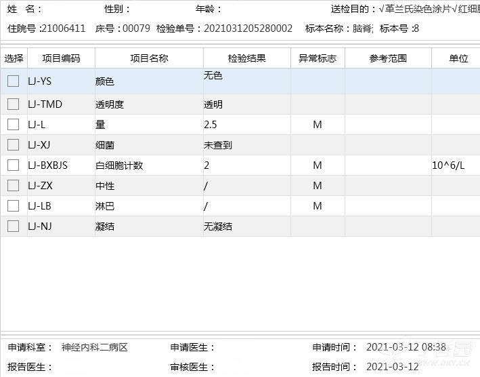480x377 pixels.
Task: Select the 白细胞计数 item name cell
Action: click(119, 165)
